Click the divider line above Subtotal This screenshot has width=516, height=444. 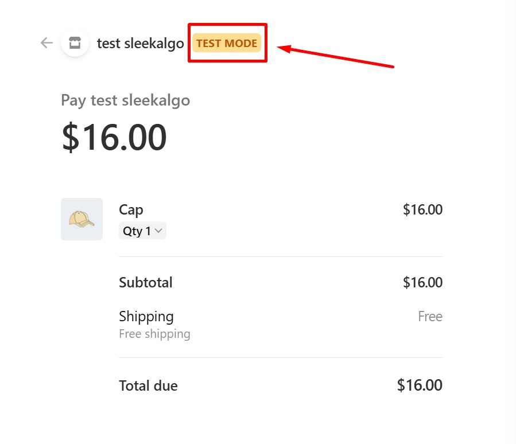280,256
